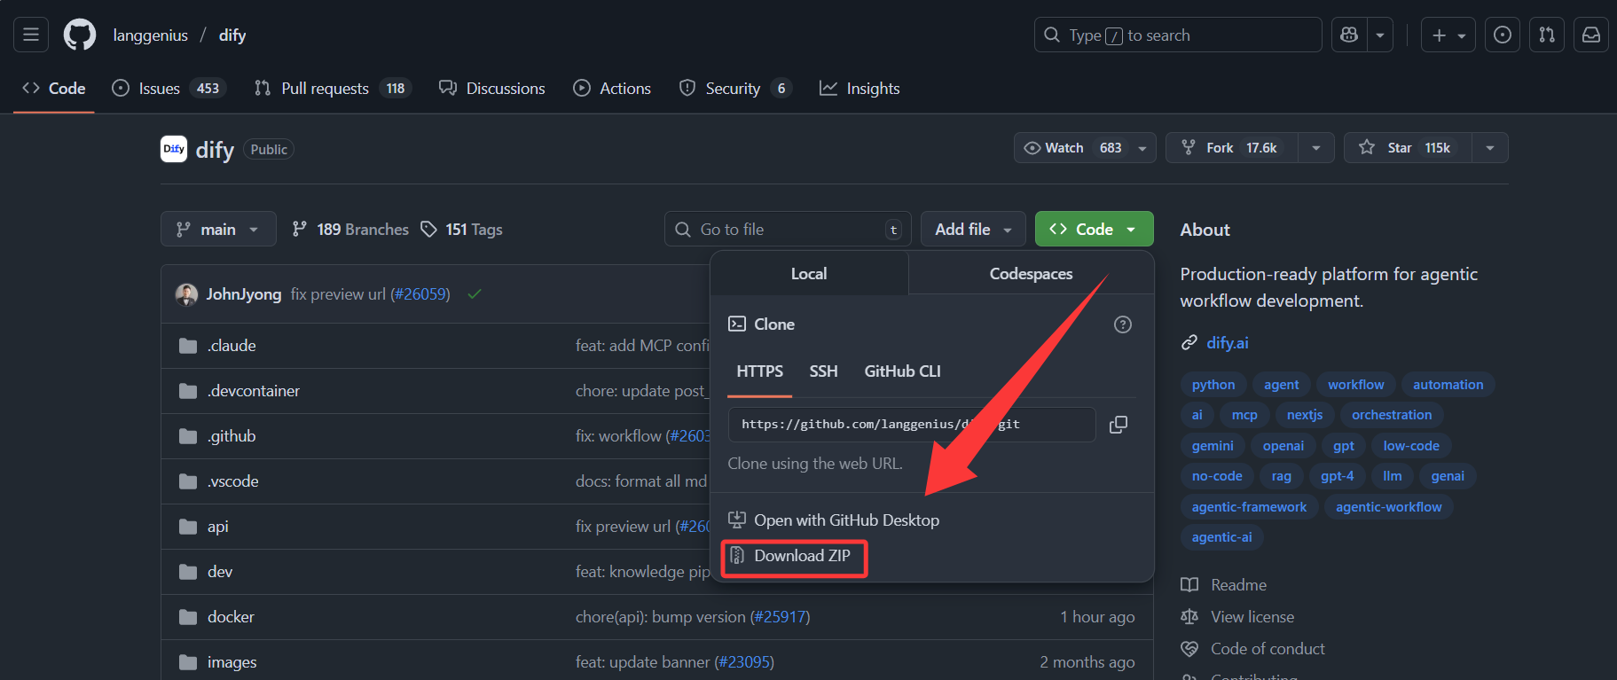
Task: Focus the Go to file field
Action: pyautogui.click(x=788, y=230)
